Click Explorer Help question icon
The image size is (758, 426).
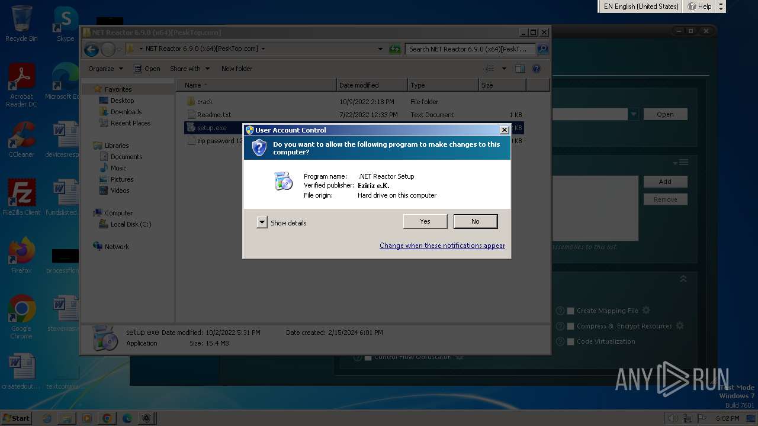coord(537,69)
